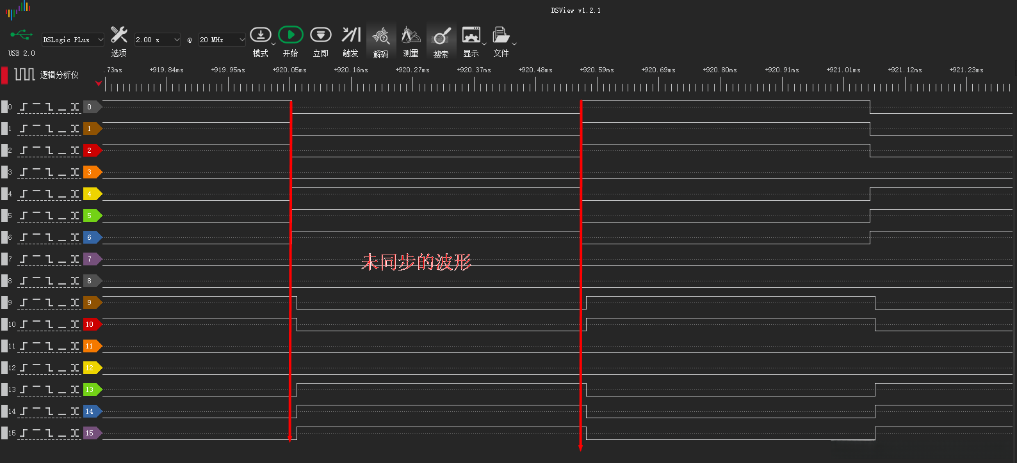This screenshot has width=1017, height=463.
Task: Select the green channel 5 label tag
Action: pyautogui.click(x=92, y=216)
